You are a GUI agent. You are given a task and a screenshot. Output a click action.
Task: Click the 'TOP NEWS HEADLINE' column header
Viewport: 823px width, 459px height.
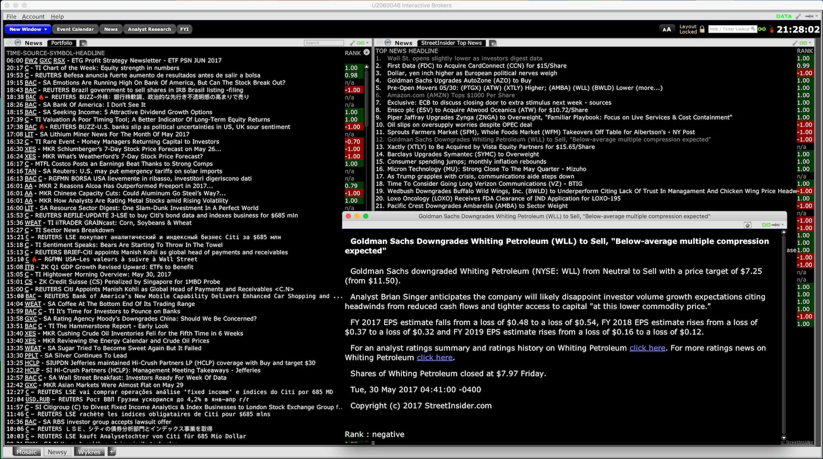click(406, 51)
